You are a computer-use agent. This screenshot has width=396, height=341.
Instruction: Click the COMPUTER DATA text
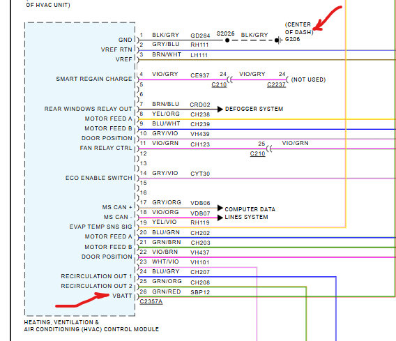click(x=250, y=209)
